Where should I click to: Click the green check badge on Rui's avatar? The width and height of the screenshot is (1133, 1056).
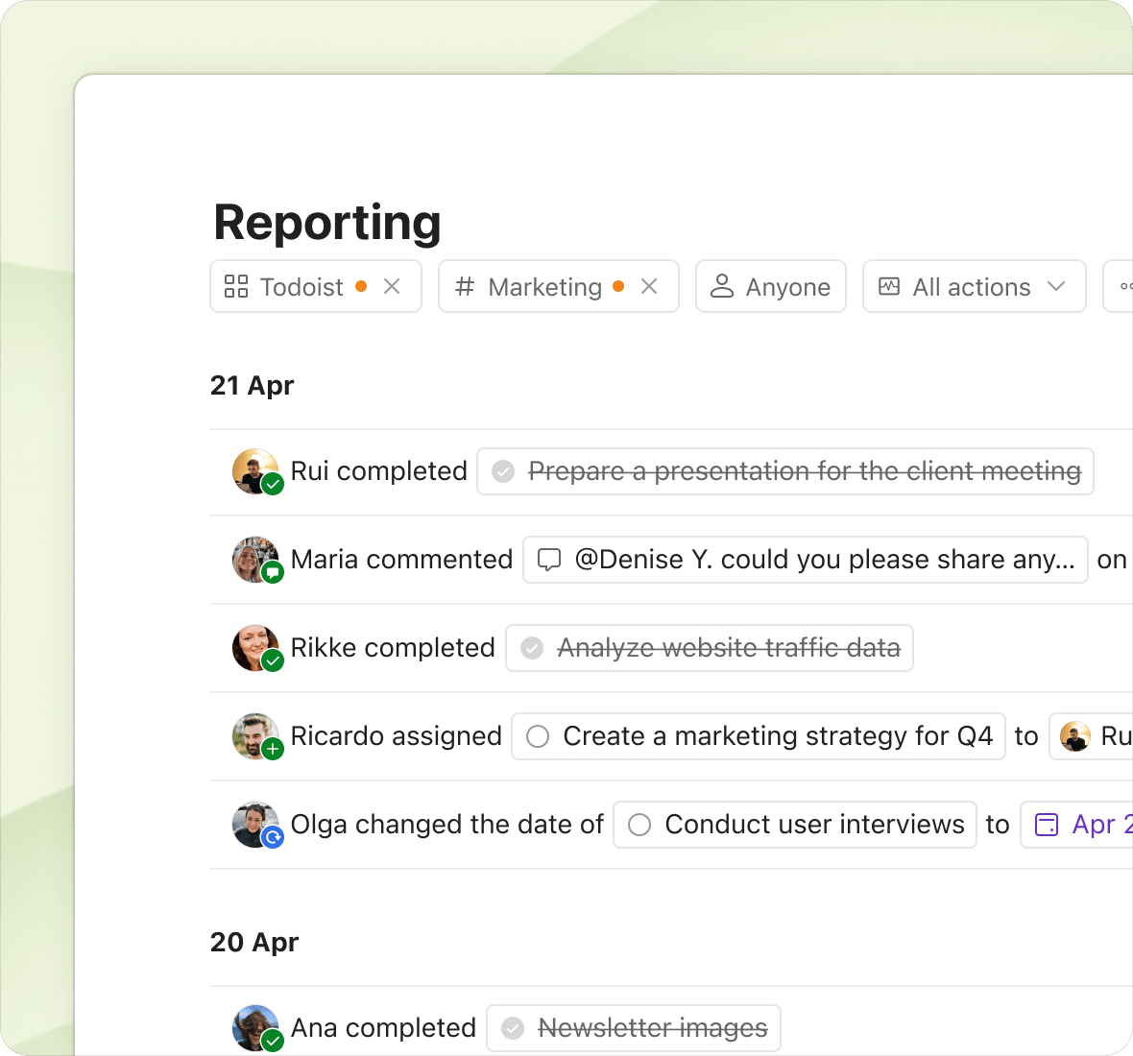click(x=273, y=484)
